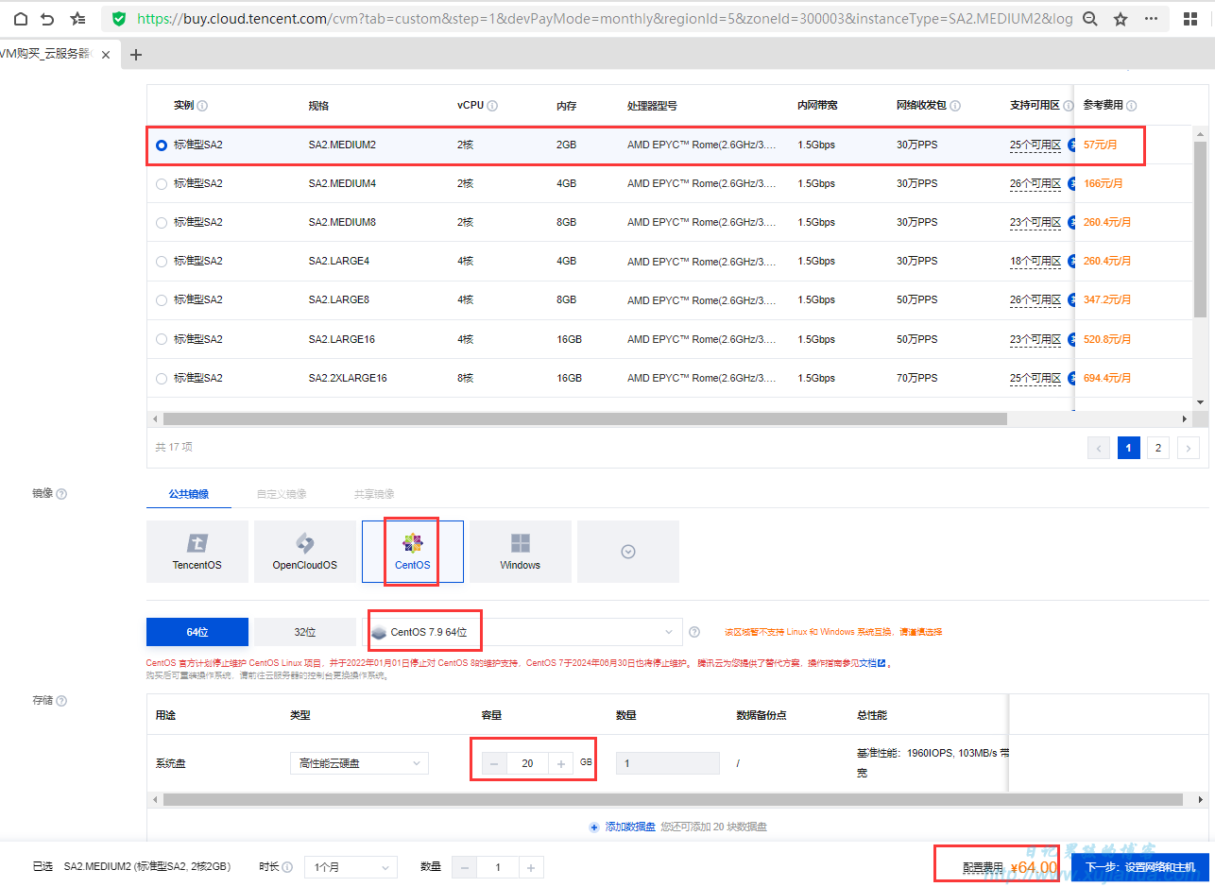Click the help icon next to 存储
The height and width of the screenshot is (887, 1215).
61,701
